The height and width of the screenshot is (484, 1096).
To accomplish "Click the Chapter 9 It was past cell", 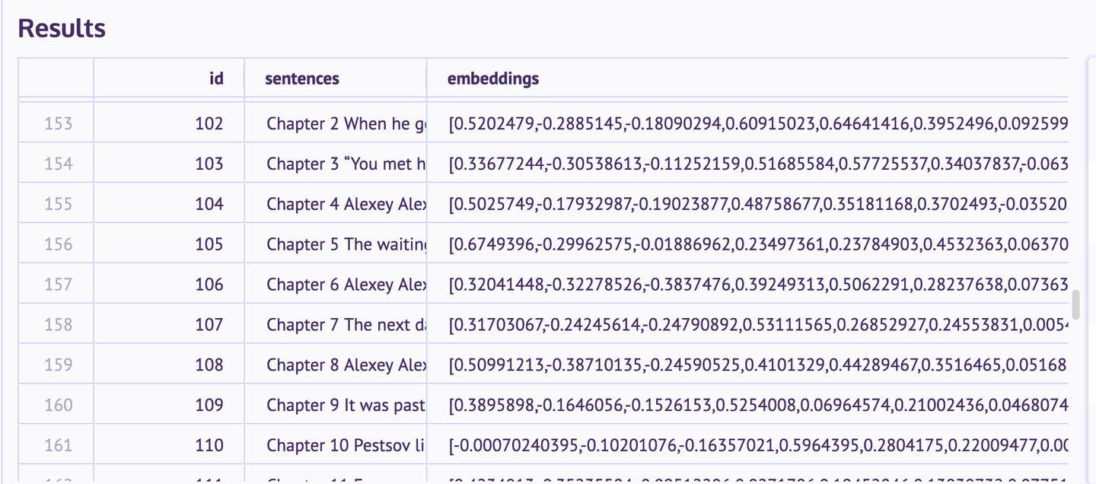I will 336,405.
